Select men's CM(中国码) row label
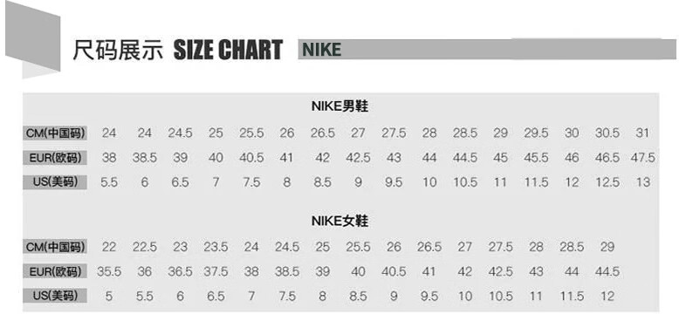Screen dimensions: 679x328 pyautogui.click(x=55, y=133)
